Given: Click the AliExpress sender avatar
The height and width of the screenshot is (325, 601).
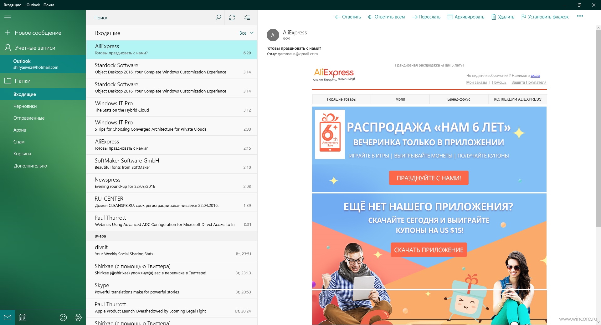Looking at the screenshot, I should point(273,35).
